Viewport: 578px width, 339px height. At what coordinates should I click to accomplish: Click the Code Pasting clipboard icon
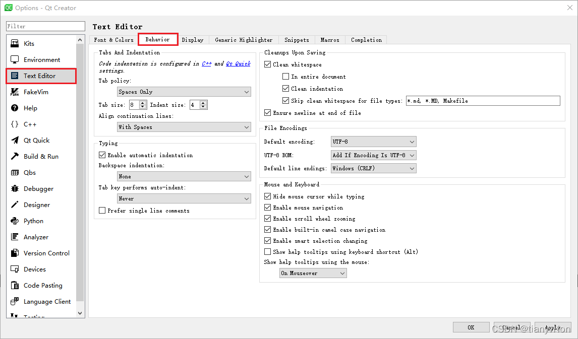pyautogui.click(x=15, y=285)
